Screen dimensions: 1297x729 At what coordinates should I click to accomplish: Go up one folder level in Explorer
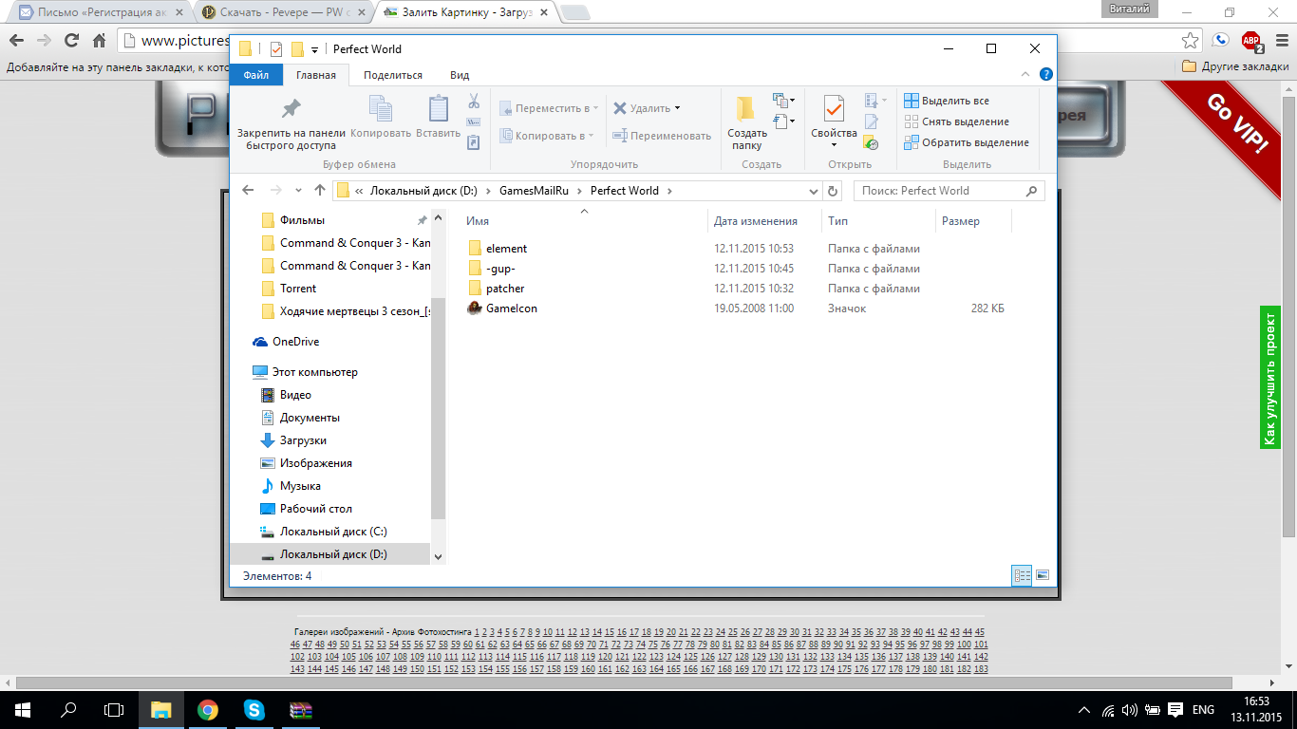tap(320, 191)
